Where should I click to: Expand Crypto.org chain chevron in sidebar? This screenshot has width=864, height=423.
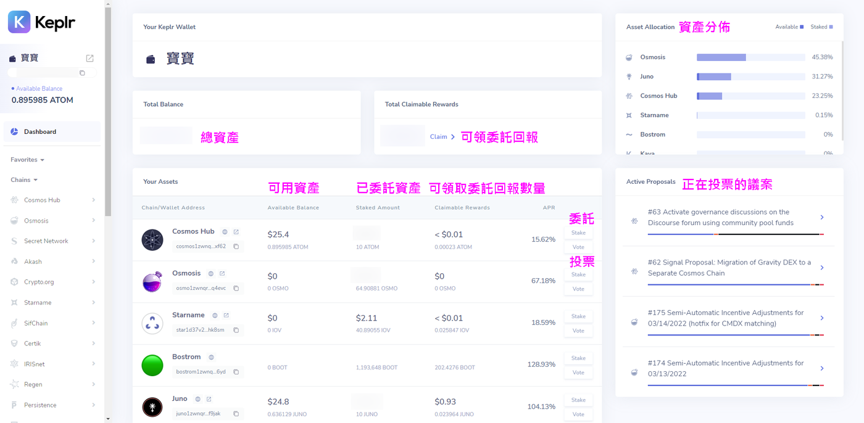point(93,282)
